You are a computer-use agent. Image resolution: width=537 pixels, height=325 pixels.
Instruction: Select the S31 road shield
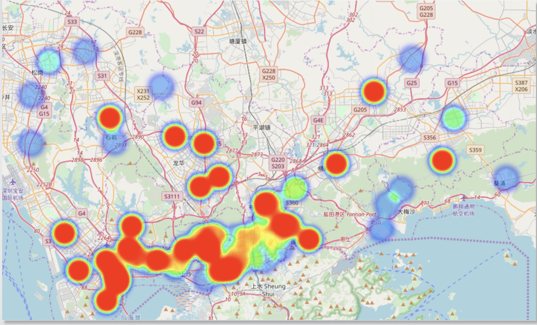[102, 76]
